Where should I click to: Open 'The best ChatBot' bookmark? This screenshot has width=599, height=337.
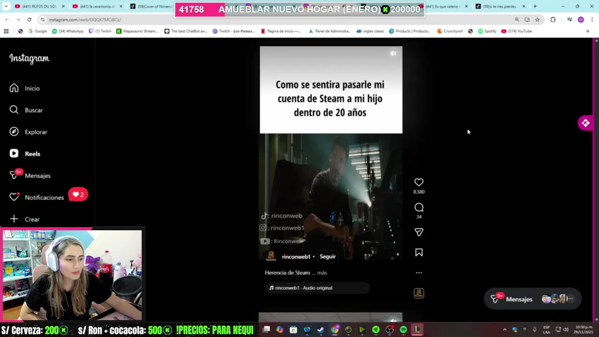(186, 31)
